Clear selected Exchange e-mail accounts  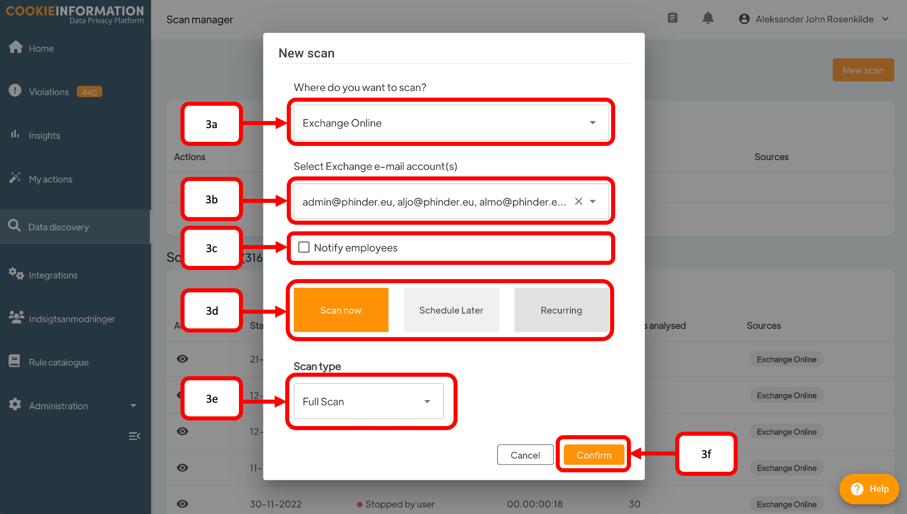(579, 201)
